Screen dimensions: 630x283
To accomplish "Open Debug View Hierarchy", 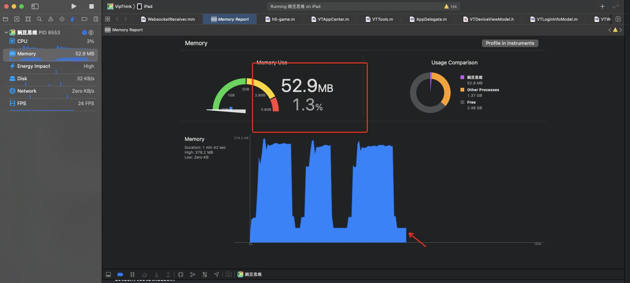I will coord(180,274).
